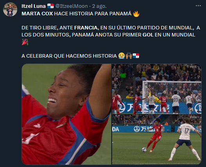Open the goal net photo
Viewport: 206px width, 167px height.
(157, 89)
